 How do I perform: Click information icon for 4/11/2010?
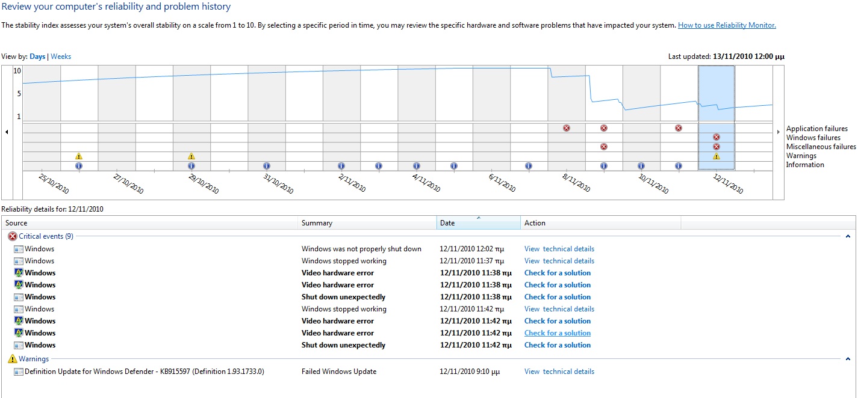pos(417,166)
